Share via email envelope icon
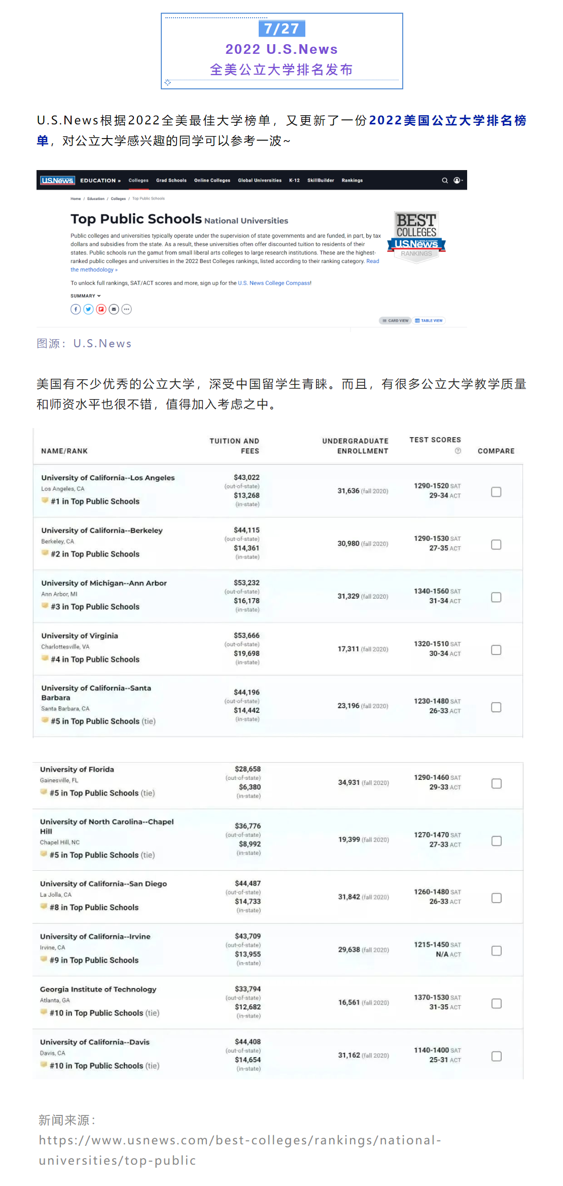Image resolution: width=563 pixels, height=1186 pixels. [114, 309]
